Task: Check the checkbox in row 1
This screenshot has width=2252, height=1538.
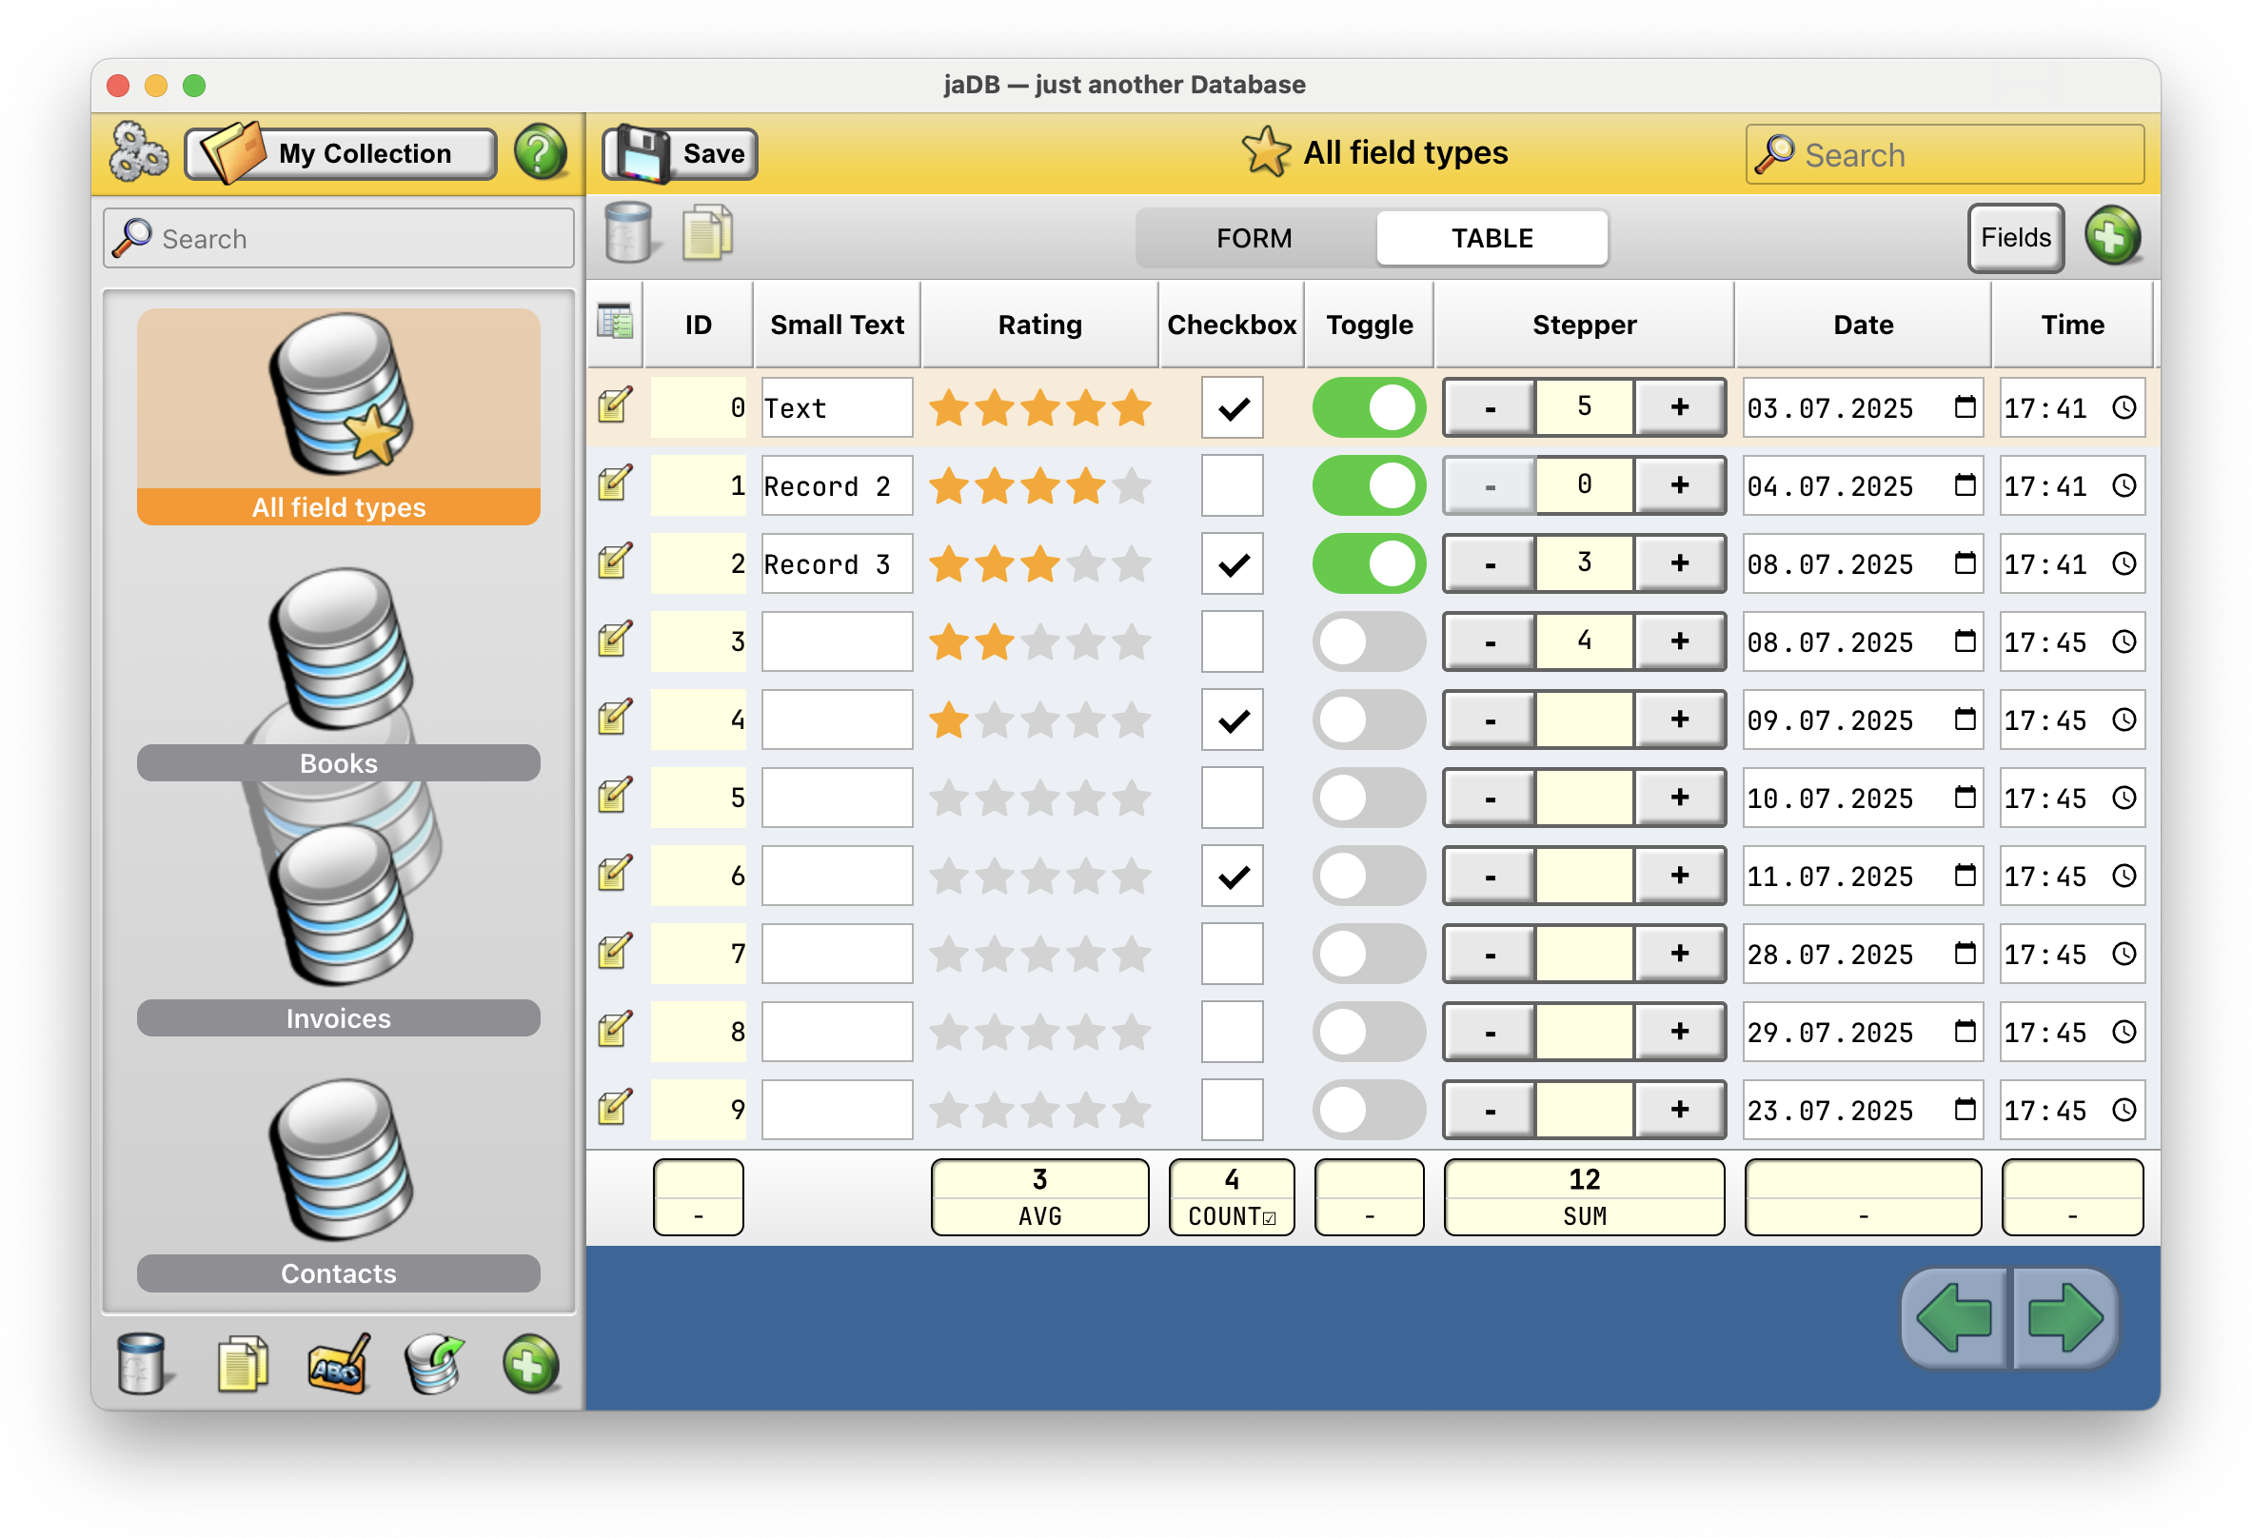Action: pos(1232,485)
